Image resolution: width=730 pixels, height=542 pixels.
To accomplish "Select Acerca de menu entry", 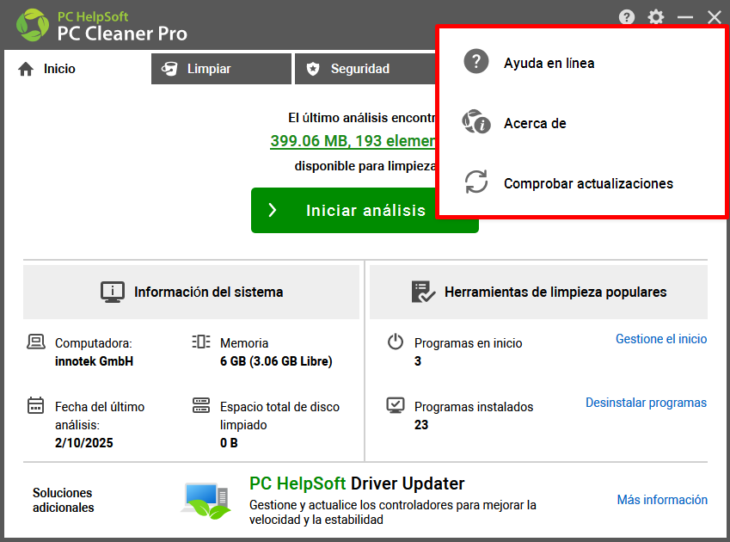I will (582, 122).
